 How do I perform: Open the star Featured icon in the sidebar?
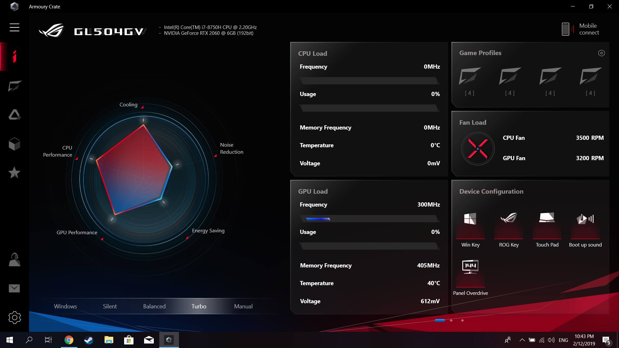(15, 173)
